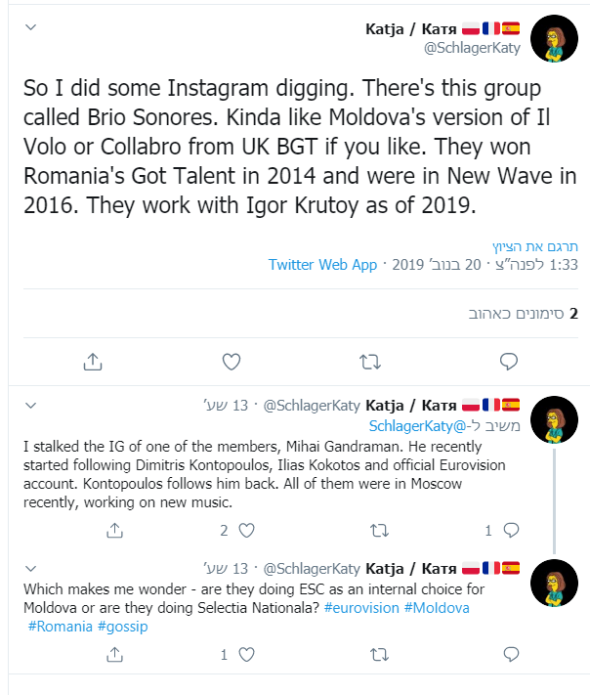Reply to the Selectia Nationala tweet
The height and width of the screenshot is (695, 590).
(x=509, y=655)
